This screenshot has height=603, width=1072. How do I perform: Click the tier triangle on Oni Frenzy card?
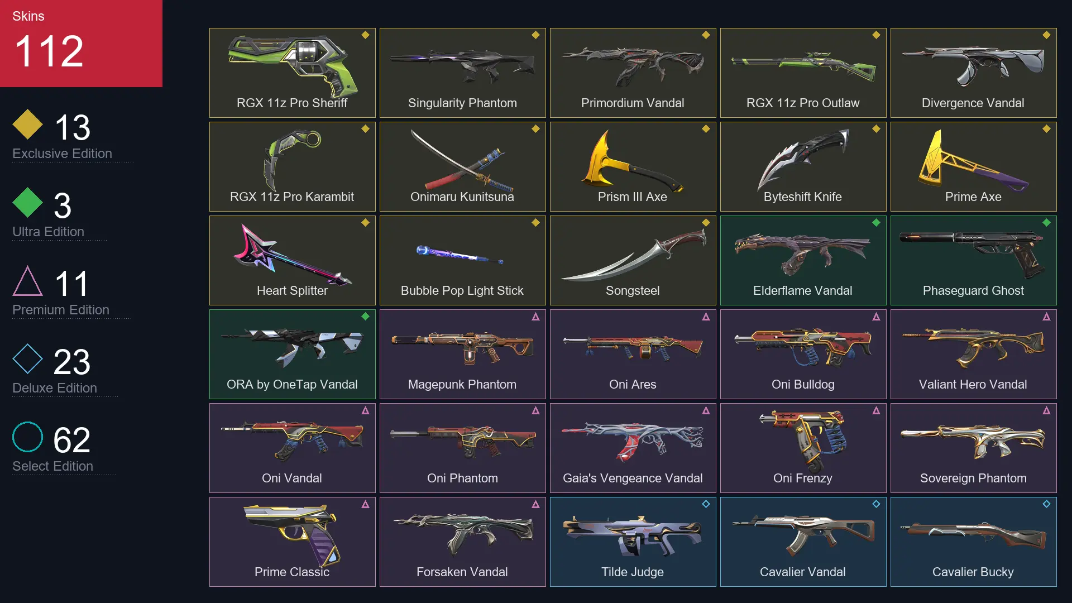coord(876,410)
